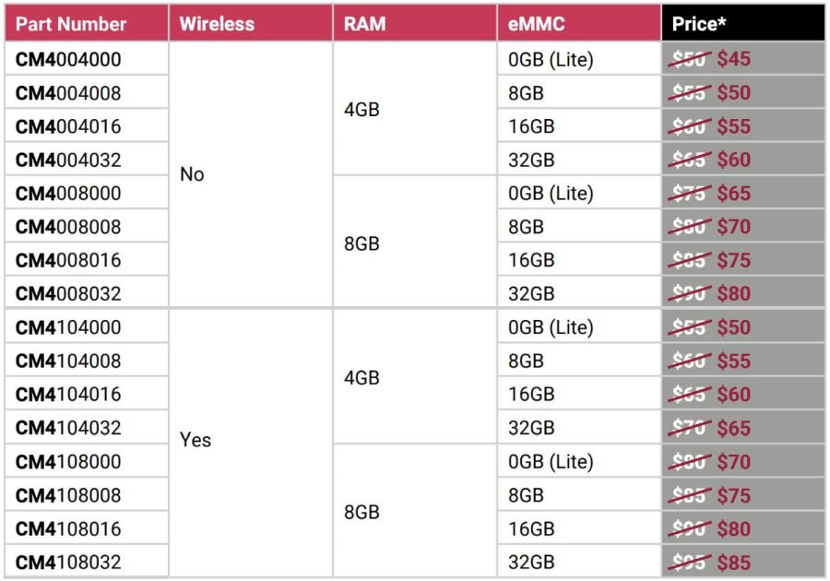This screenshot has height=581, width=830.
Task: Select the black Price* header cell
Action: coord(743,23)
